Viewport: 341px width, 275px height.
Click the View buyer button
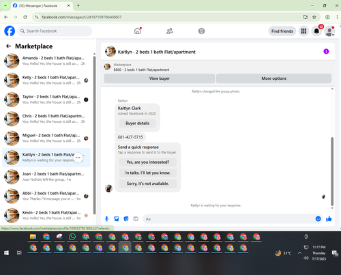[x=160, y=78]
